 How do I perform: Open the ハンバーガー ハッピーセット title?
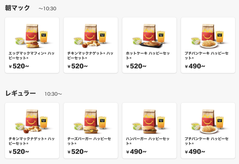point(148,141)
